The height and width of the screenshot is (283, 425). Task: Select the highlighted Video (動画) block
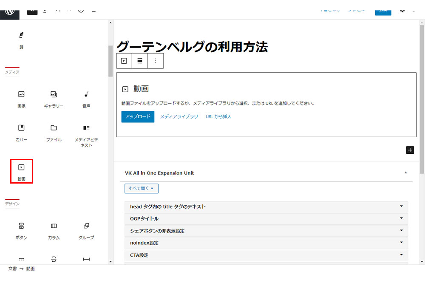(x=22, y=171)
